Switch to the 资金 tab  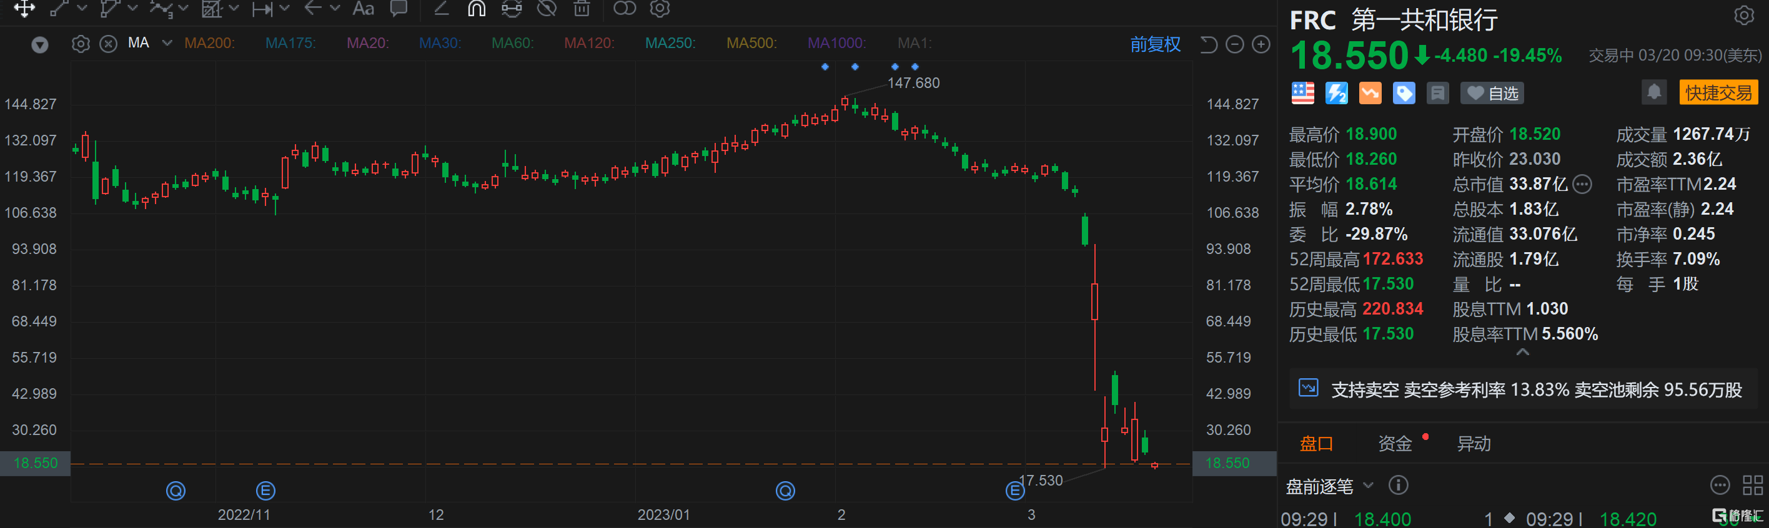pos(1395,444)
